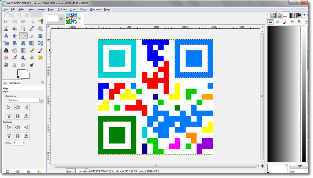The image size is (313, 178).
Task: Align centre of target horizontally button
Action: tap(18, 107)
